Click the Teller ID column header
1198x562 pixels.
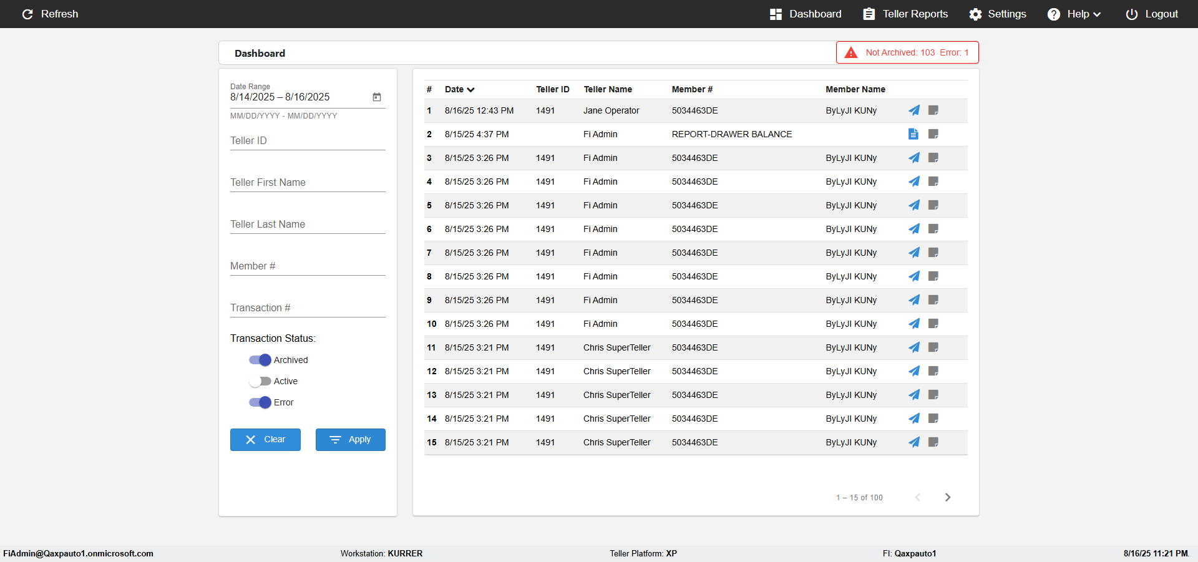(553, 89)
